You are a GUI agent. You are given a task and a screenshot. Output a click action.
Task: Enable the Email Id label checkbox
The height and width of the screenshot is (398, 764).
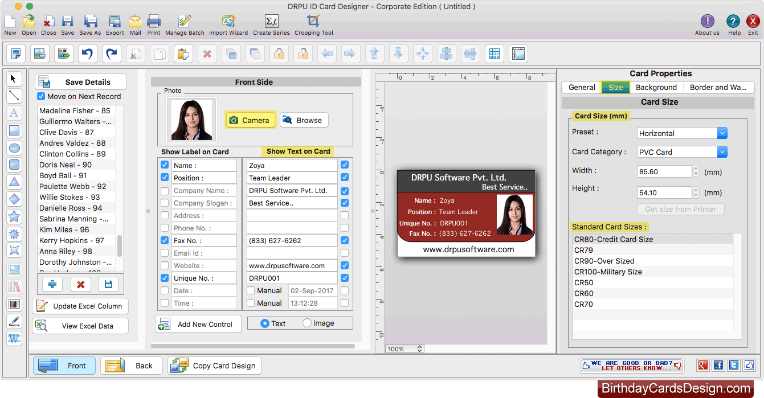(165, 253)
